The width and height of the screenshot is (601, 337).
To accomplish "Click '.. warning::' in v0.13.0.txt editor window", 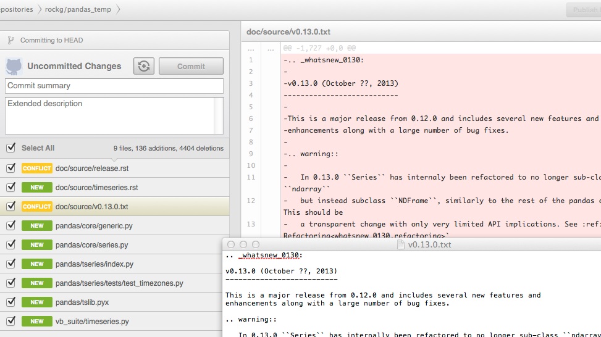I will 251,319.
